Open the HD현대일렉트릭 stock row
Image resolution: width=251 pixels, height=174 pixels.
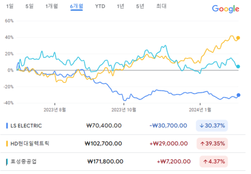123,144
